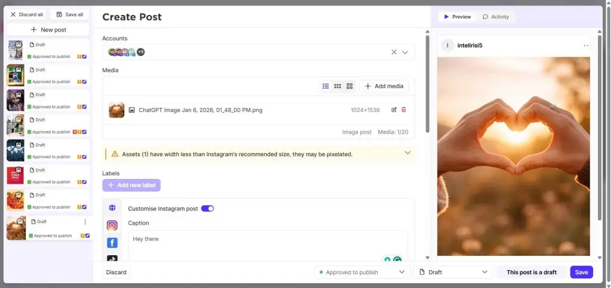Click the intelirisi5 avatar in preview
This screenshot has height=288, width=611.
(448, 45)
